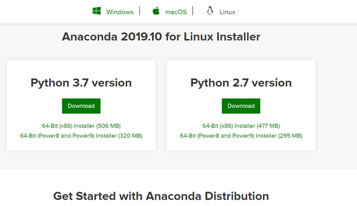Open 64-Bit Power8 and Power9 Installer (295 MB)
Viewport: 357px width, 206px height.
[x=241, y=136]
